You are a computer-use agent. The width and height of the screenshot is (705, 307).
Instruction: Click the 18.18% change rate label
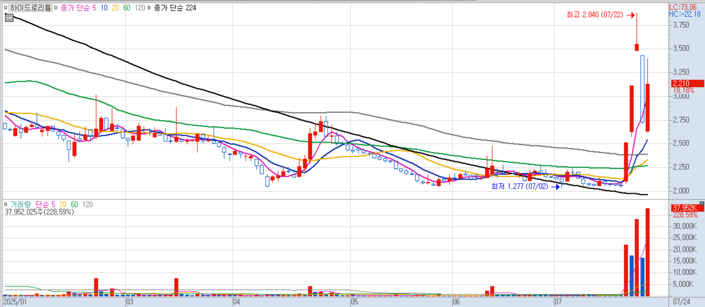click(684, 90)
